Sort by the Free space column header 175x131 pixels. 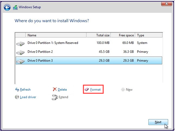coord(123,35)
